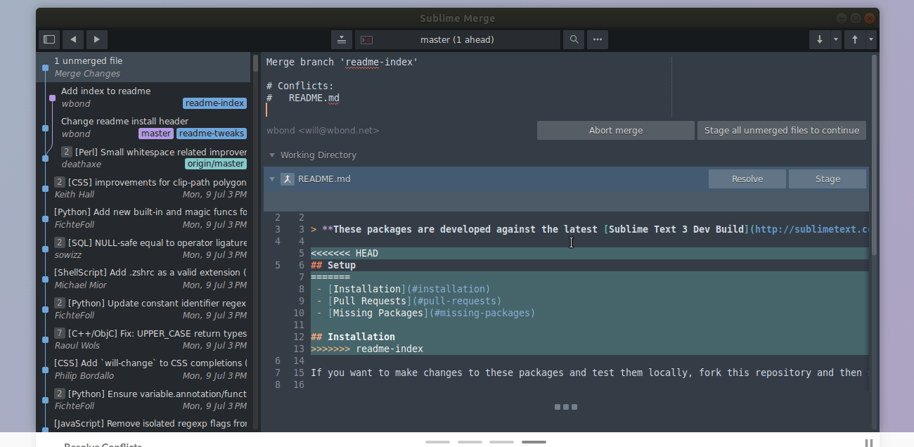Go to first slideshow indicator dash
Viewport: 914px width, 447px height.
coord(437,442)
